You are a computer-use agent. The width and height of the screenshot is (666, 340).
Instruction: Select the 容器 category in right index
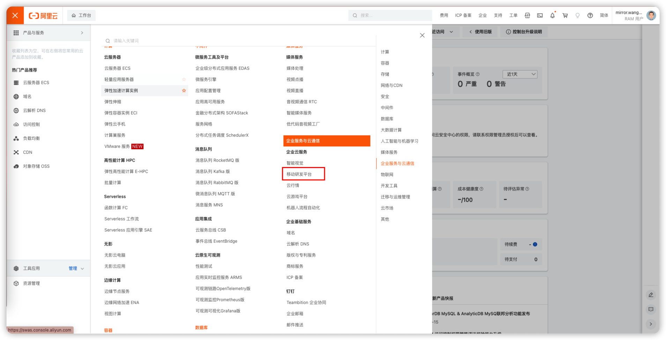[x=385, y=63]
